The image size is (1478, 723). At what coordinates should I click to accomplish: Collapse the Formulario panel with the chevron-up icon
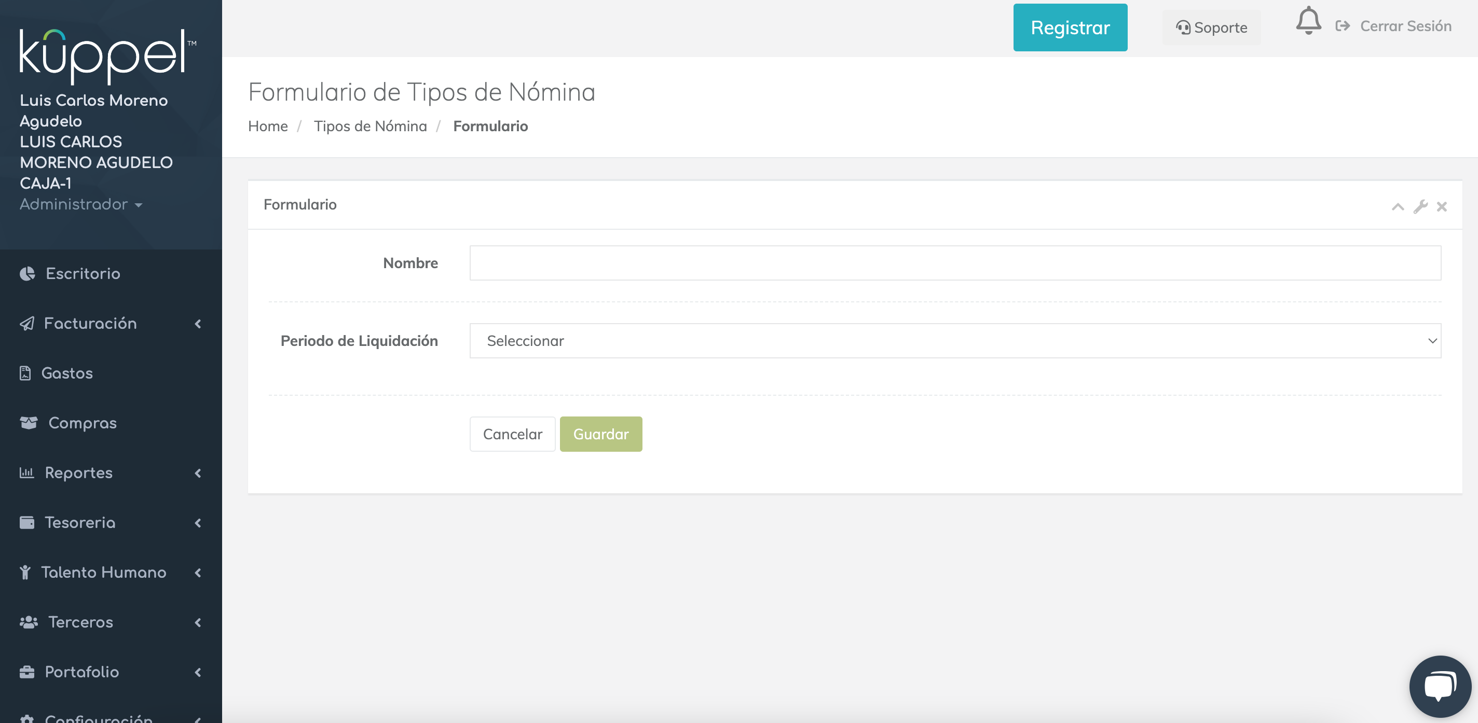click(x=1398, y=206)
